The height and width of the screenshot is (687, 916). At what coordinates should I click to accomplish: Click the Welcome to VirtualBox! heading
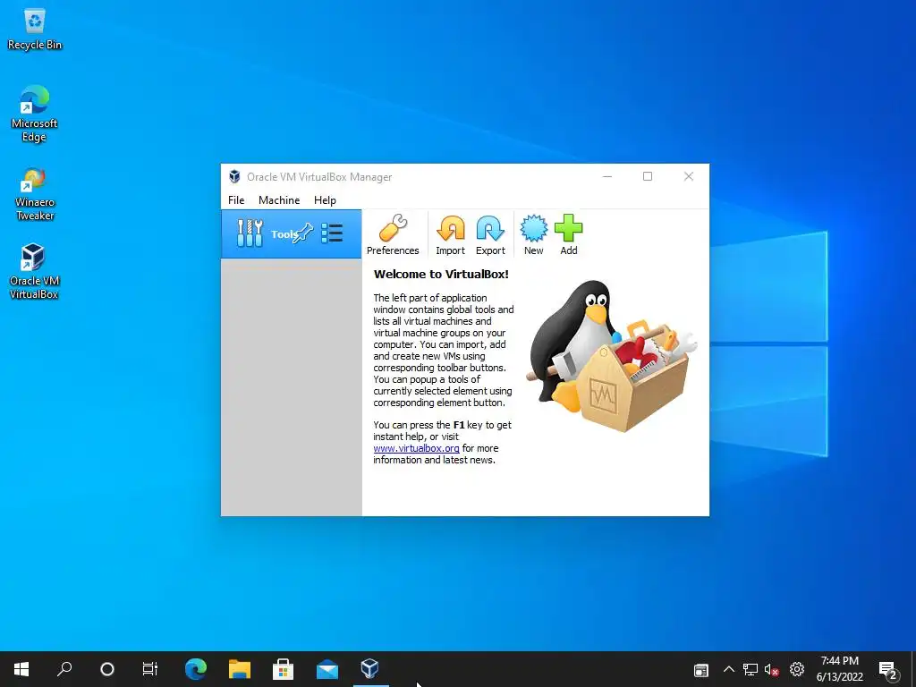click(441, 274)
